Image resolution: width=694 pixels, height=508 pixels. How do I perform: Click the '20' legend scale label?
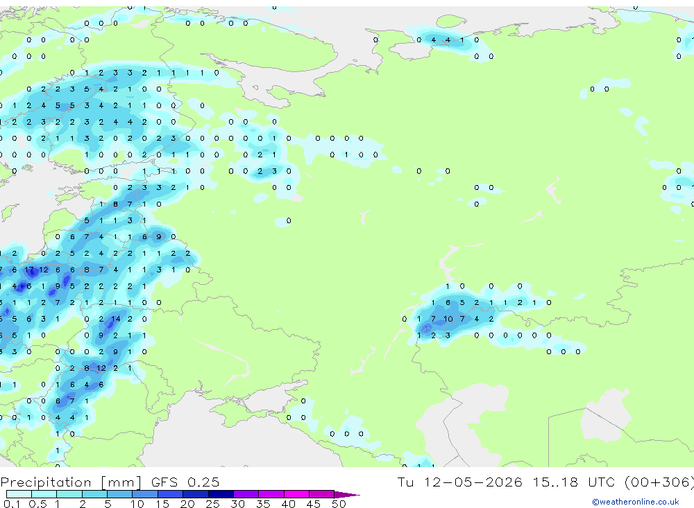187,504
